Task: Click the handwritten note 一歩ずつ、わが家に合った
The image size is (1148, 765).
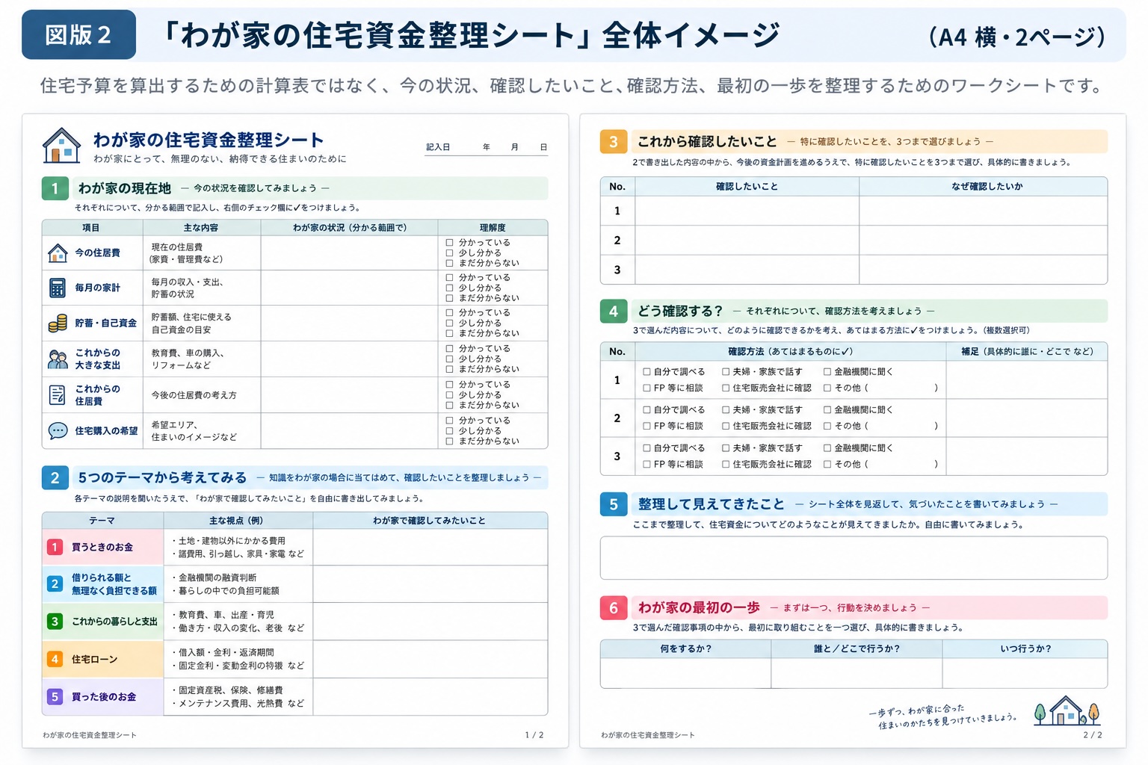Action: coord(916,710)
